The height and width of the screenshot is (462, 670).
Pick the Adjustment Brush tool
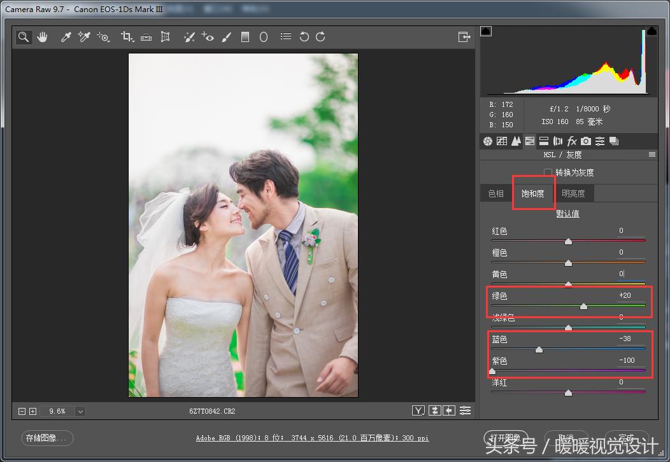point(226,37)
